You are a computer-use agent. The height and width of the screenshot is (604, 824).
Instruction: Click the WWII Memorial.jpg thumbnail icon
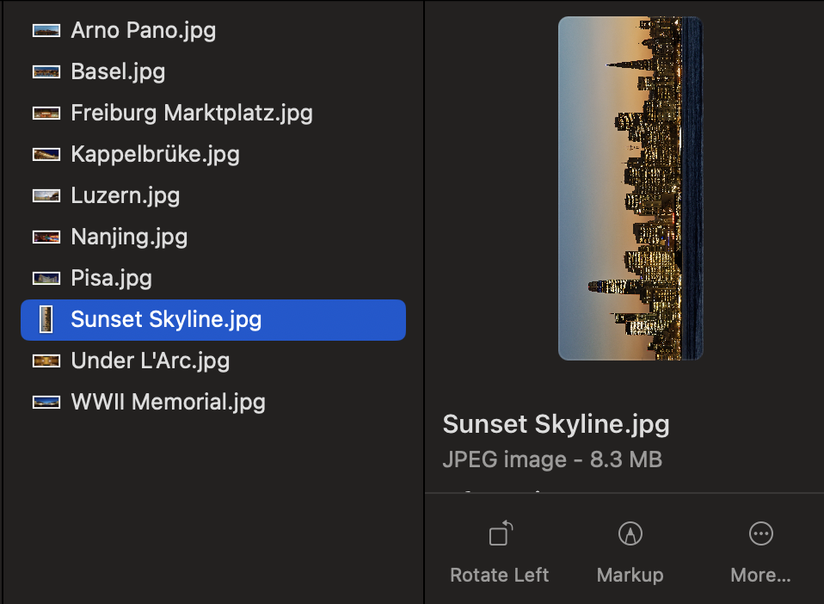[x=46, y=403]
